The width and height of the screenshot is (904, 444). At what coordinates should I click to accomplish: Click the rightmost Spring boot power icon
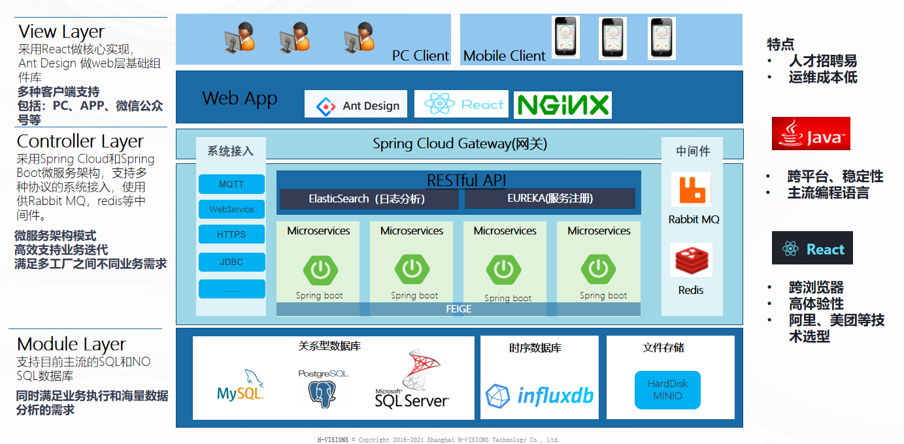599,268
